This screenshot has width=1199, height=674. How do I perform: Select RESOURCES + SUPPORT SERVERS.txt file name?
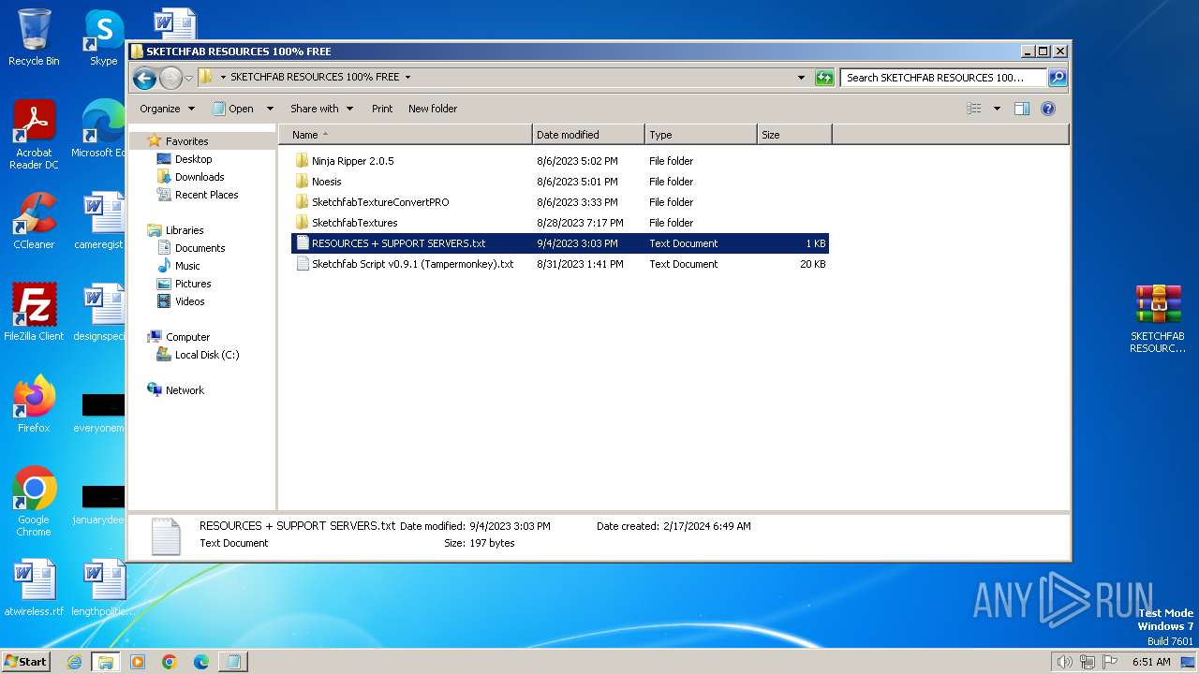point(399,243)
